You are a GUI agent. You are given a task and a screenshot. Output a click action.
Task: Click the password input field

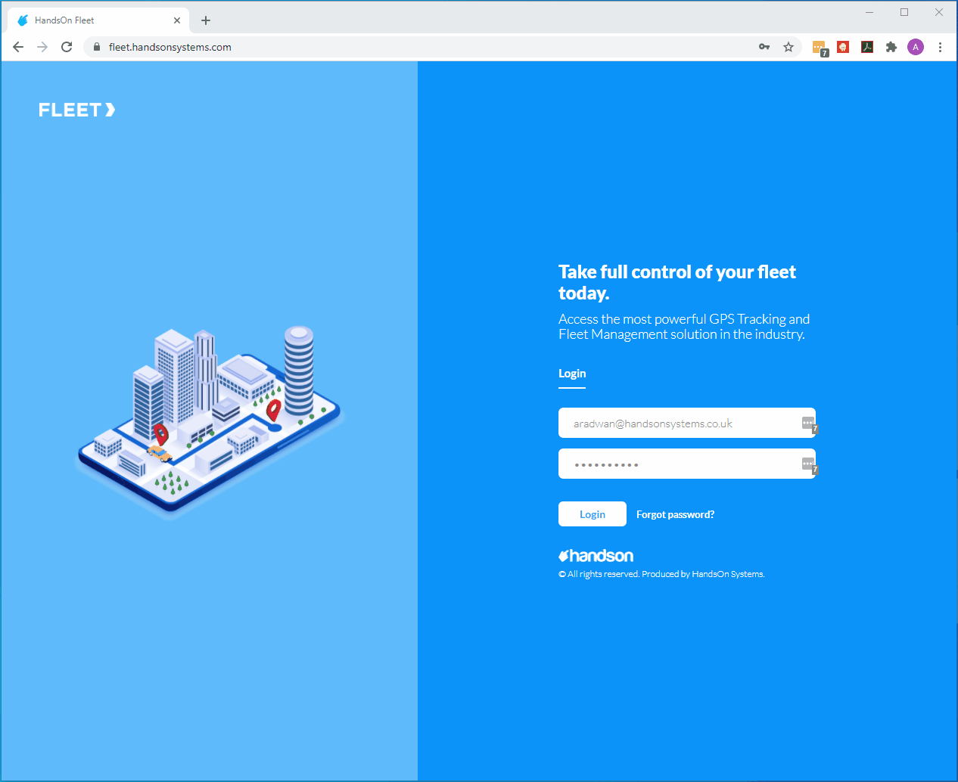687,464
